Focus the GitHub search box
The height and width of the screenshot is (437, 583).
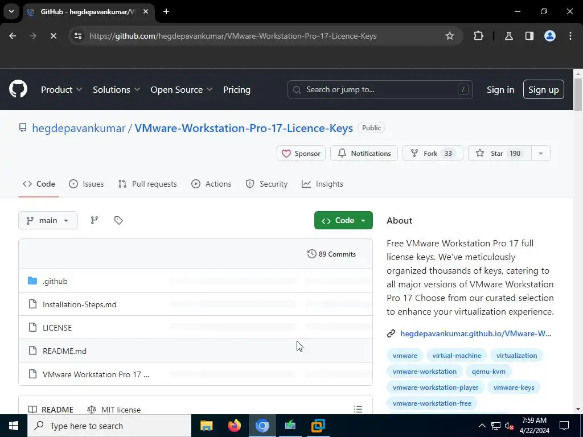380,89
